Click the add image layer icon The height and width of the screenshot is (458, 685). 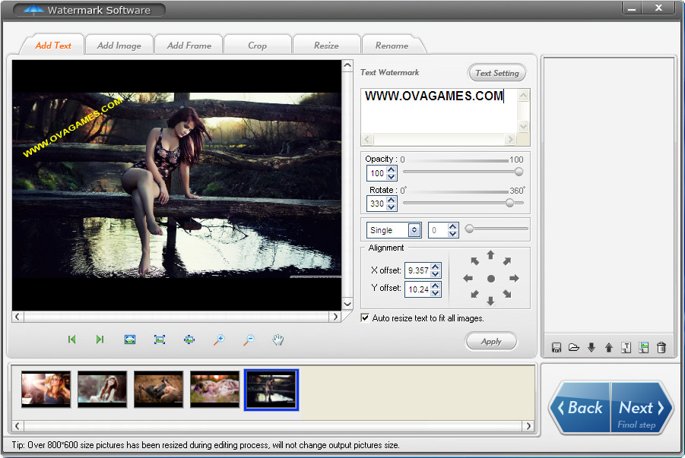point(643,348)
